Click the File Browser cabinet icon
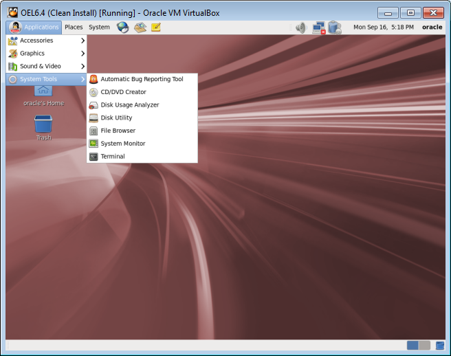The height and width of the screenshot is (356, 451). pos(93,131)
